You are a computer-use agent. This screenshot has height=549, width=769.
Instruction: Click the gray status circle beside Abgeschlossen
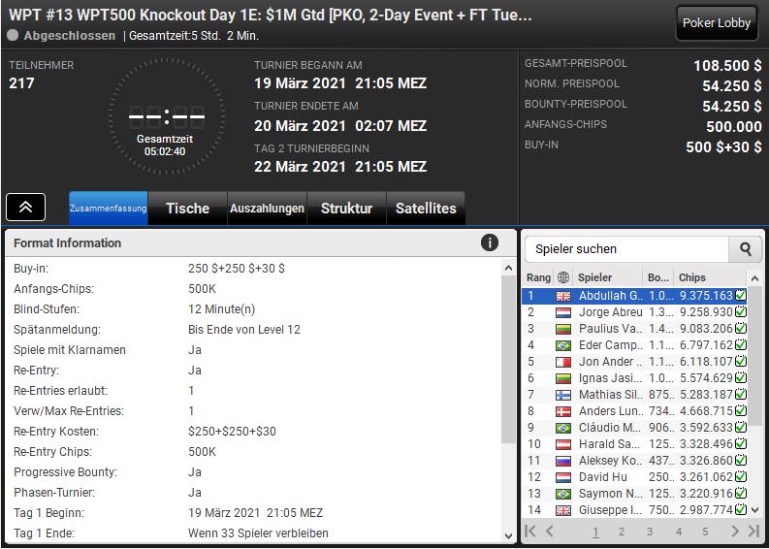pyautogui.click(x=14, y=35)
